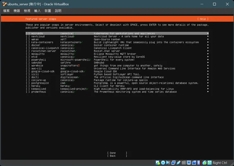Open the 裝置 menu
This screenshot has height=166, width=234.
pyautogui.click(x=48, y=11)
